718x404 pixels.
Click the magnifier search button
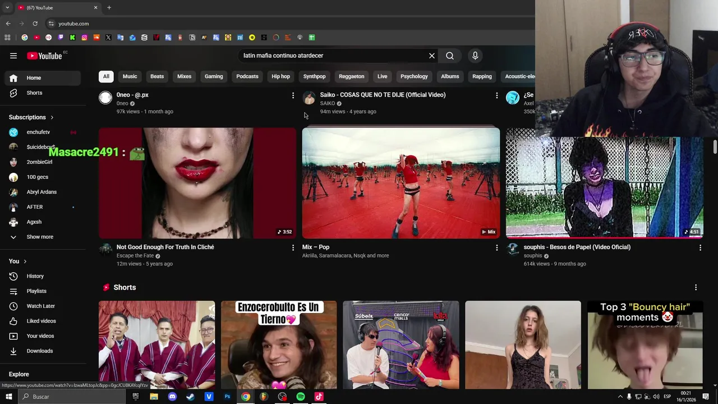[x=450, y=56]
